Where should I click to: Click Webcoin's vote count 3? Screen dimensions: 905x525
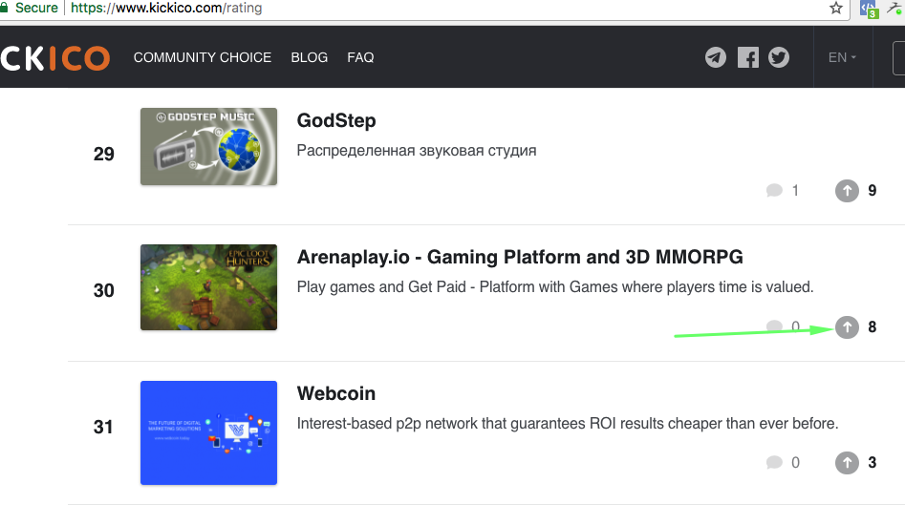pos(873,462)
